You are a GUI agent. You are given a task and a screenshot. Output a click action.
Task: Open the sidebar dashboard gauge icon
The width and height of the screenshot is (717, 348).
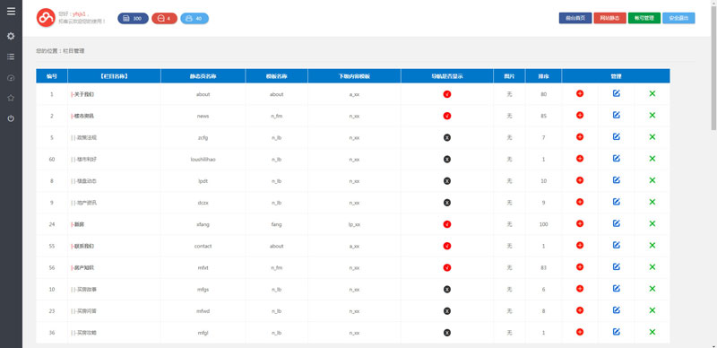click(x=11, y=78)
